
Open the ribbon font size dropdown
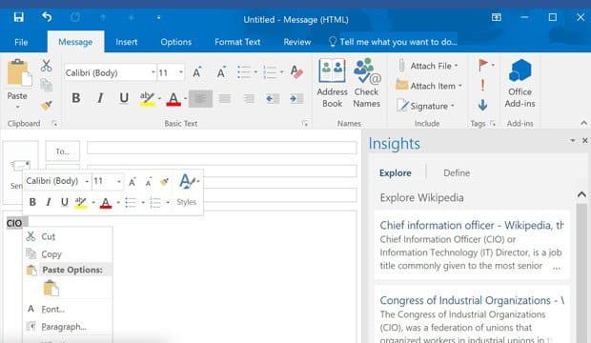coord(181,72)
